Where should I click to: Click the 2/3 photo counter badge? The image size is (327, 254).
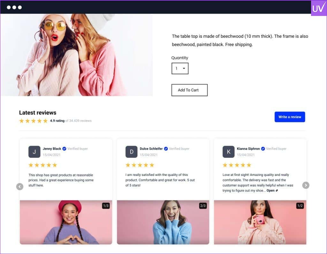point(203,206)
